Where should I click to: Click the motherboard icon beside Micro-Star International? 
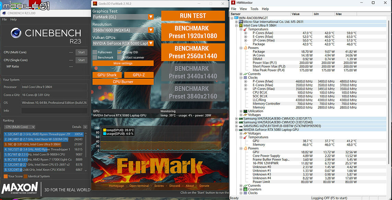(241, 22)
